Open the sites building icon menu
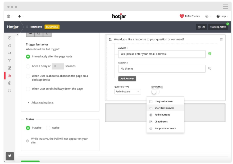Screen dimensions: 233x164 tap(10, 16)
